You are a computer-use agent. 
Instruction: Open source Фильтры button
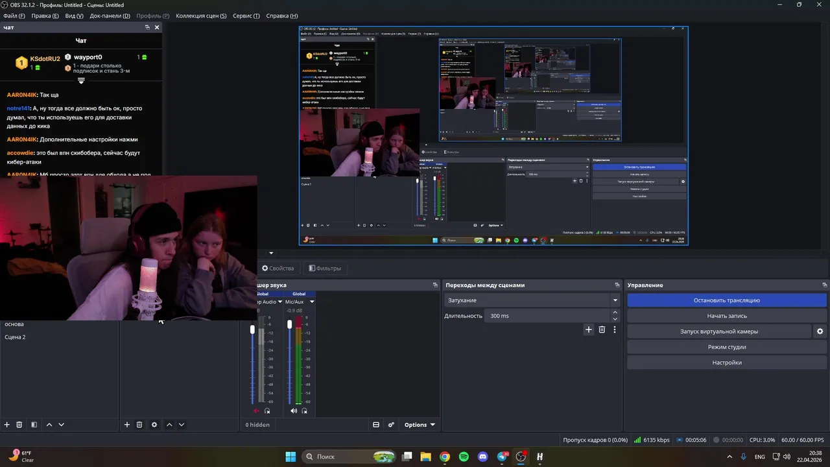pos(324,268)
